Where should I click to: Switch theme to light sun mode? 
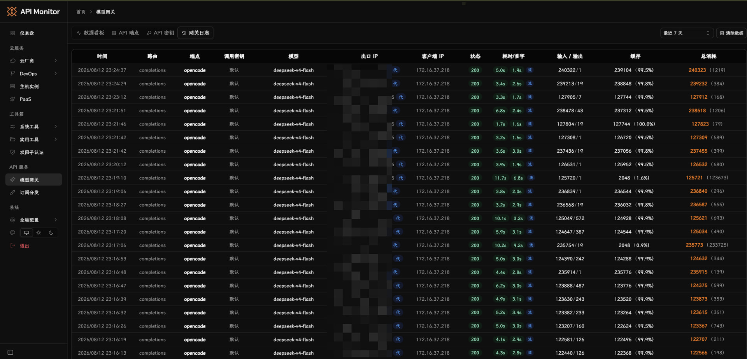(39, 233)
